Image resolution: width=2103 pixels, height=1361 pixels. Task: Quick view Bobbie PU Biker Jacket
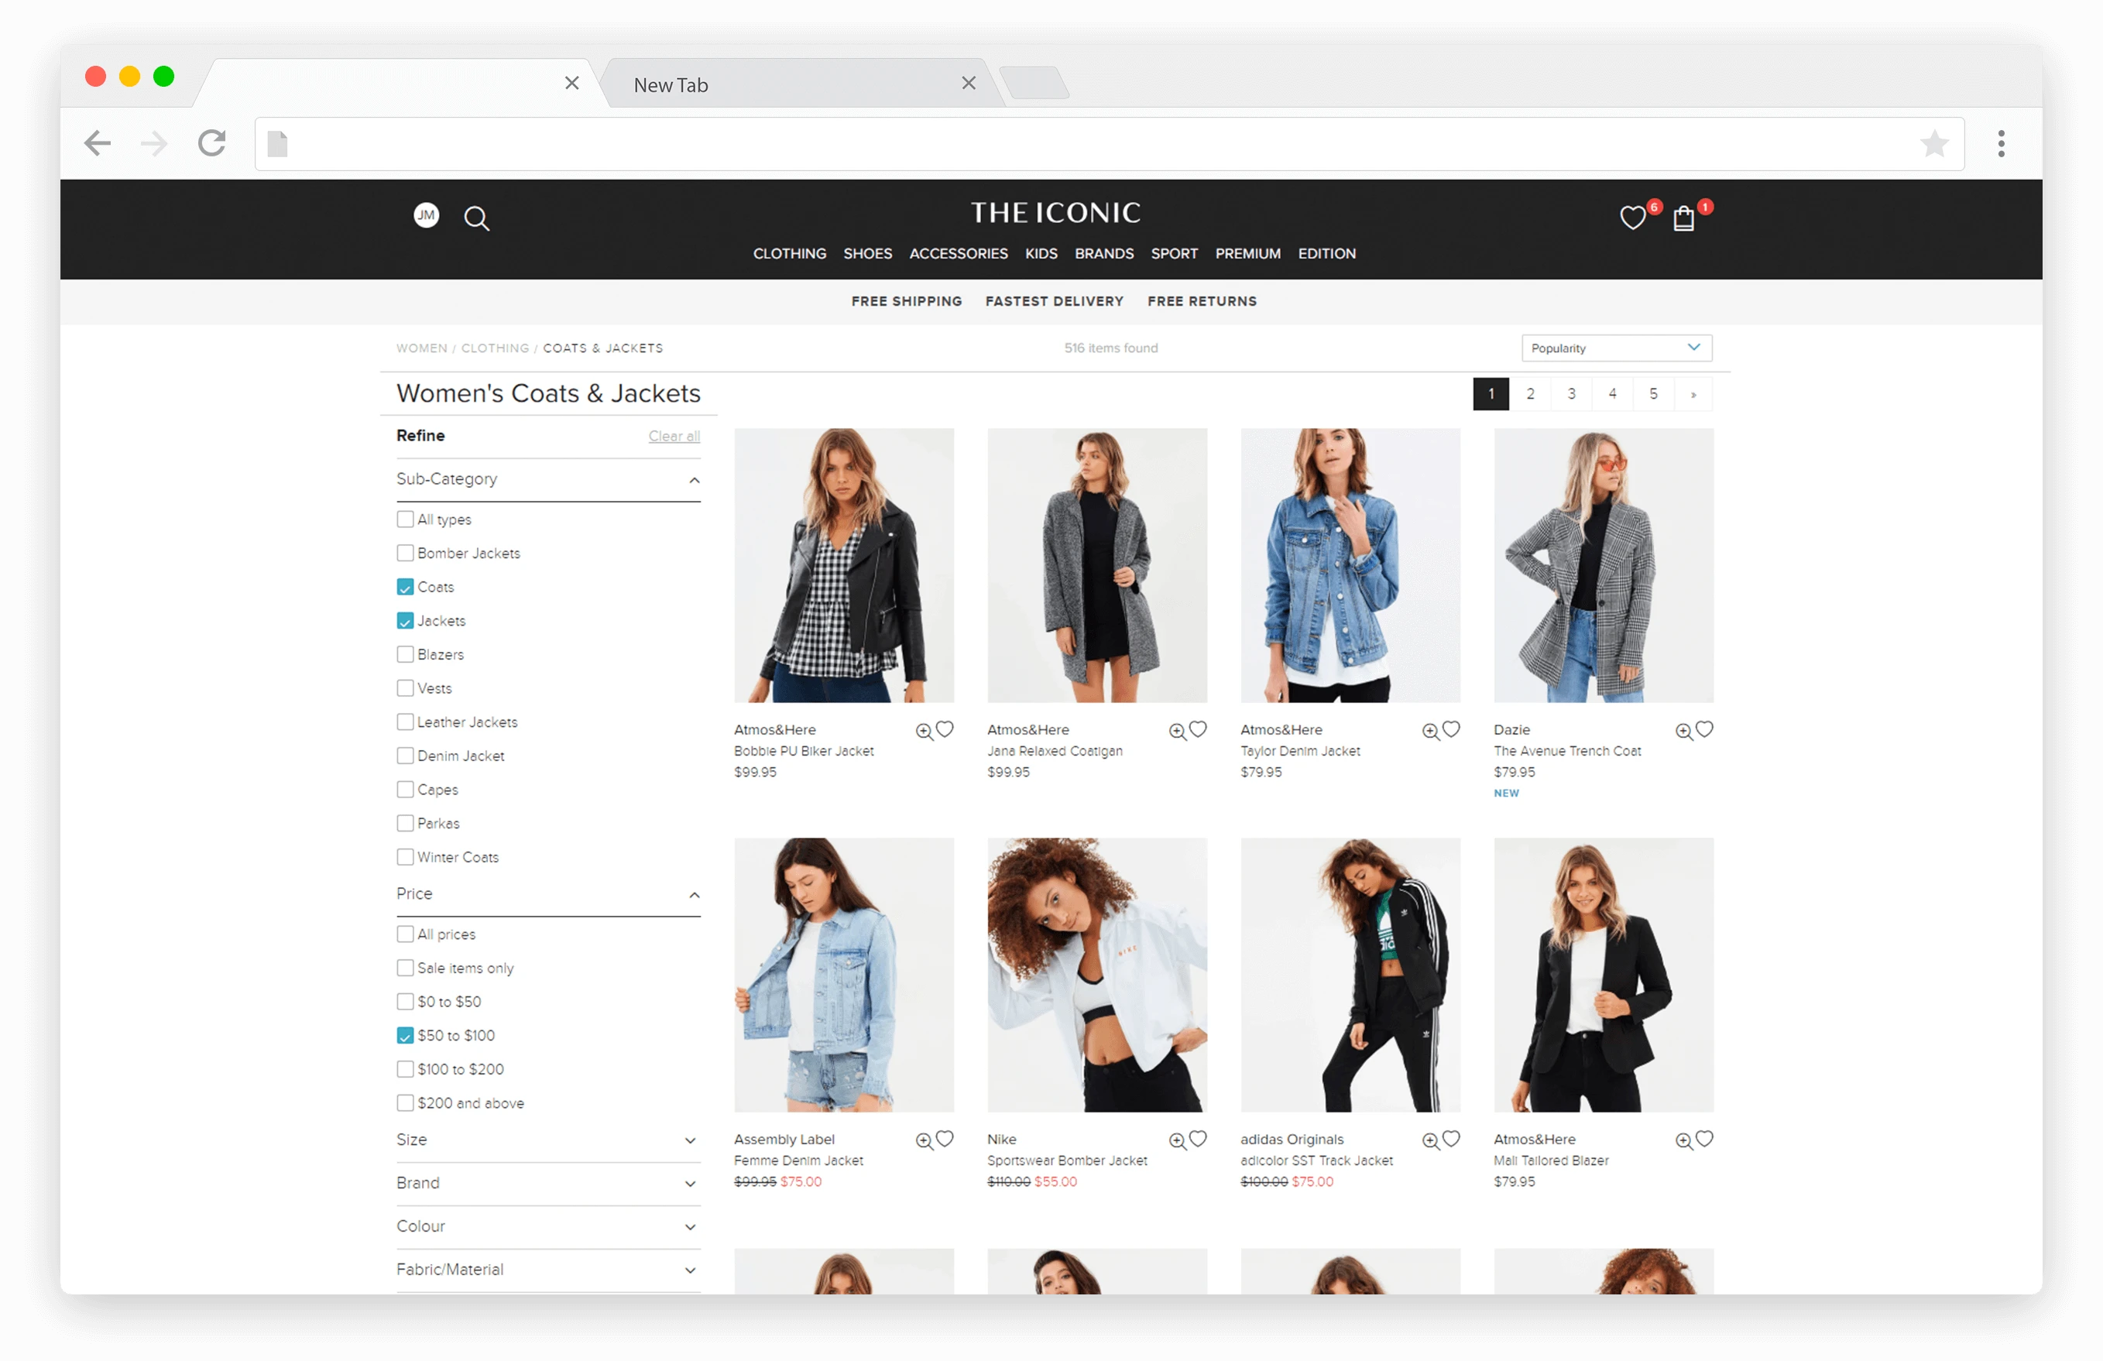click(924, 732)
